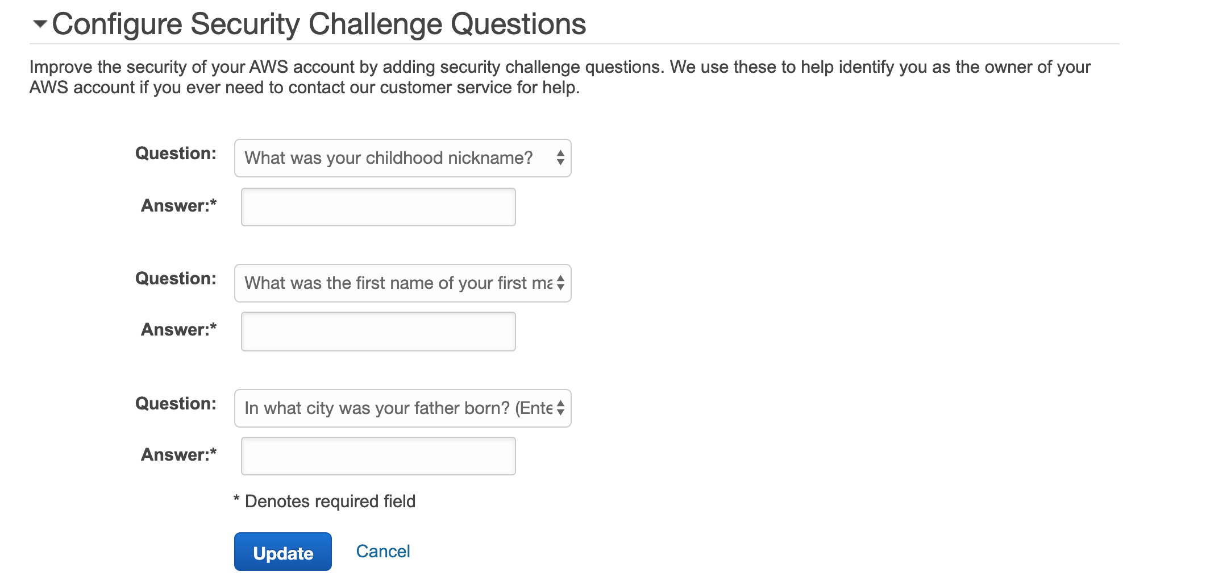The height and width of the screenshot is (588, 1206).
Task: Cancel the security questions update
Action: 382,550
